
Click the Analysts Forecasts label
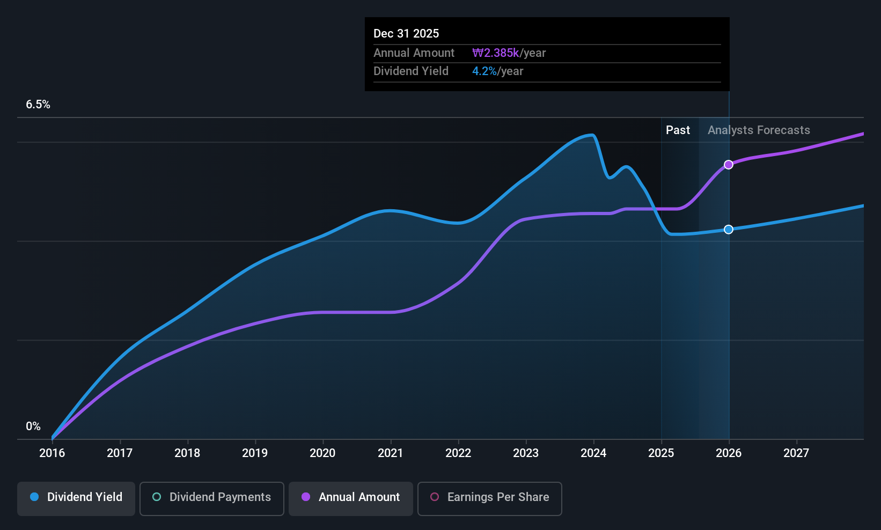tap(759, 130)
